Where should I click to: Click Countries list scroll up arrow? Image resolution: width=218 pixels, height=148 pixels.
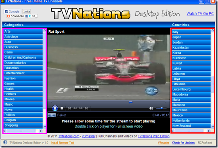(213, 30)
